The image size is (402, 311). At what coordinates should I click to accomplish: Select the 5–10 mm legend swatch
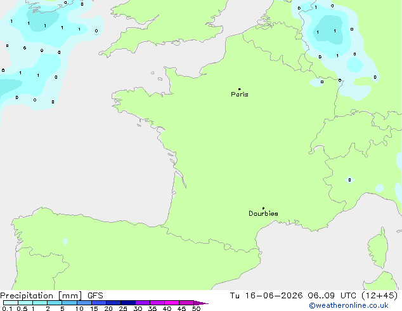pos(69,303)
